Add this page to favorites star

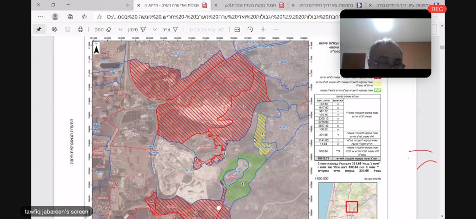pos(99,17)
